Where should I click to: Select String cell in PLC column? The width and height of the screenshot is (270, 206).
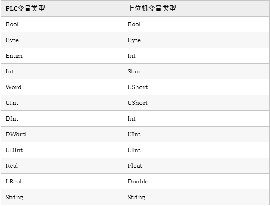[62, 197]
